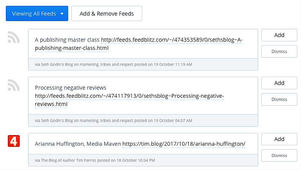Open the feedblitz Processing-negative-reviews link

[129, 100]
